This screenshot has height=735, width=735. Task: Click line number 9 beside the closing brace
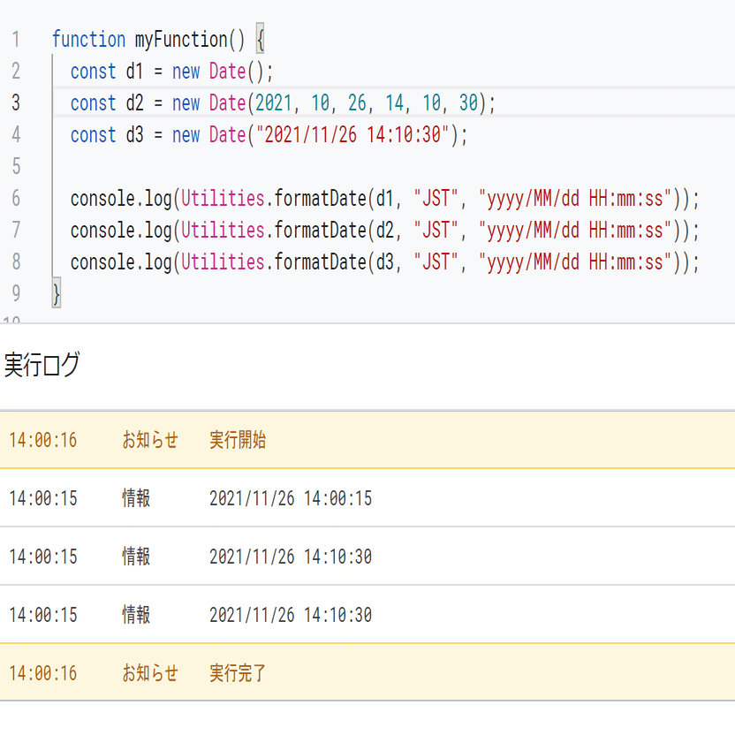point(19,293)
